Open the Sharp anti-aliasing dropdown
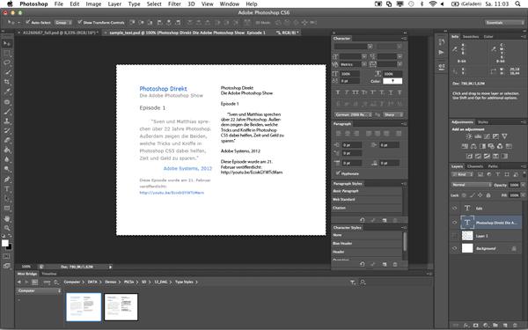Screen dimensions: 528x330 pyautogui.click(x=393, y=114)
